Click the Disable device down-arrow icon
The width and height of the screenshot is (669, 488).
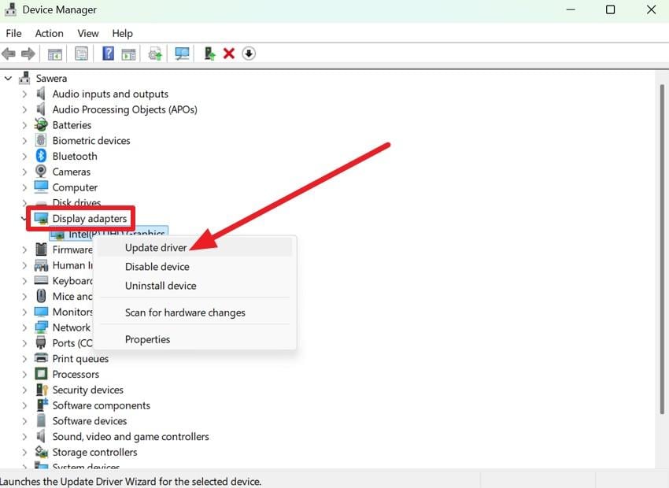[x=249, y=54]
